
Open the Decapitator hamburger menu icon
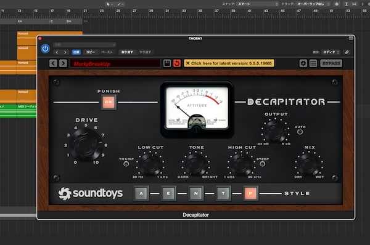click(x=313, y=63)
